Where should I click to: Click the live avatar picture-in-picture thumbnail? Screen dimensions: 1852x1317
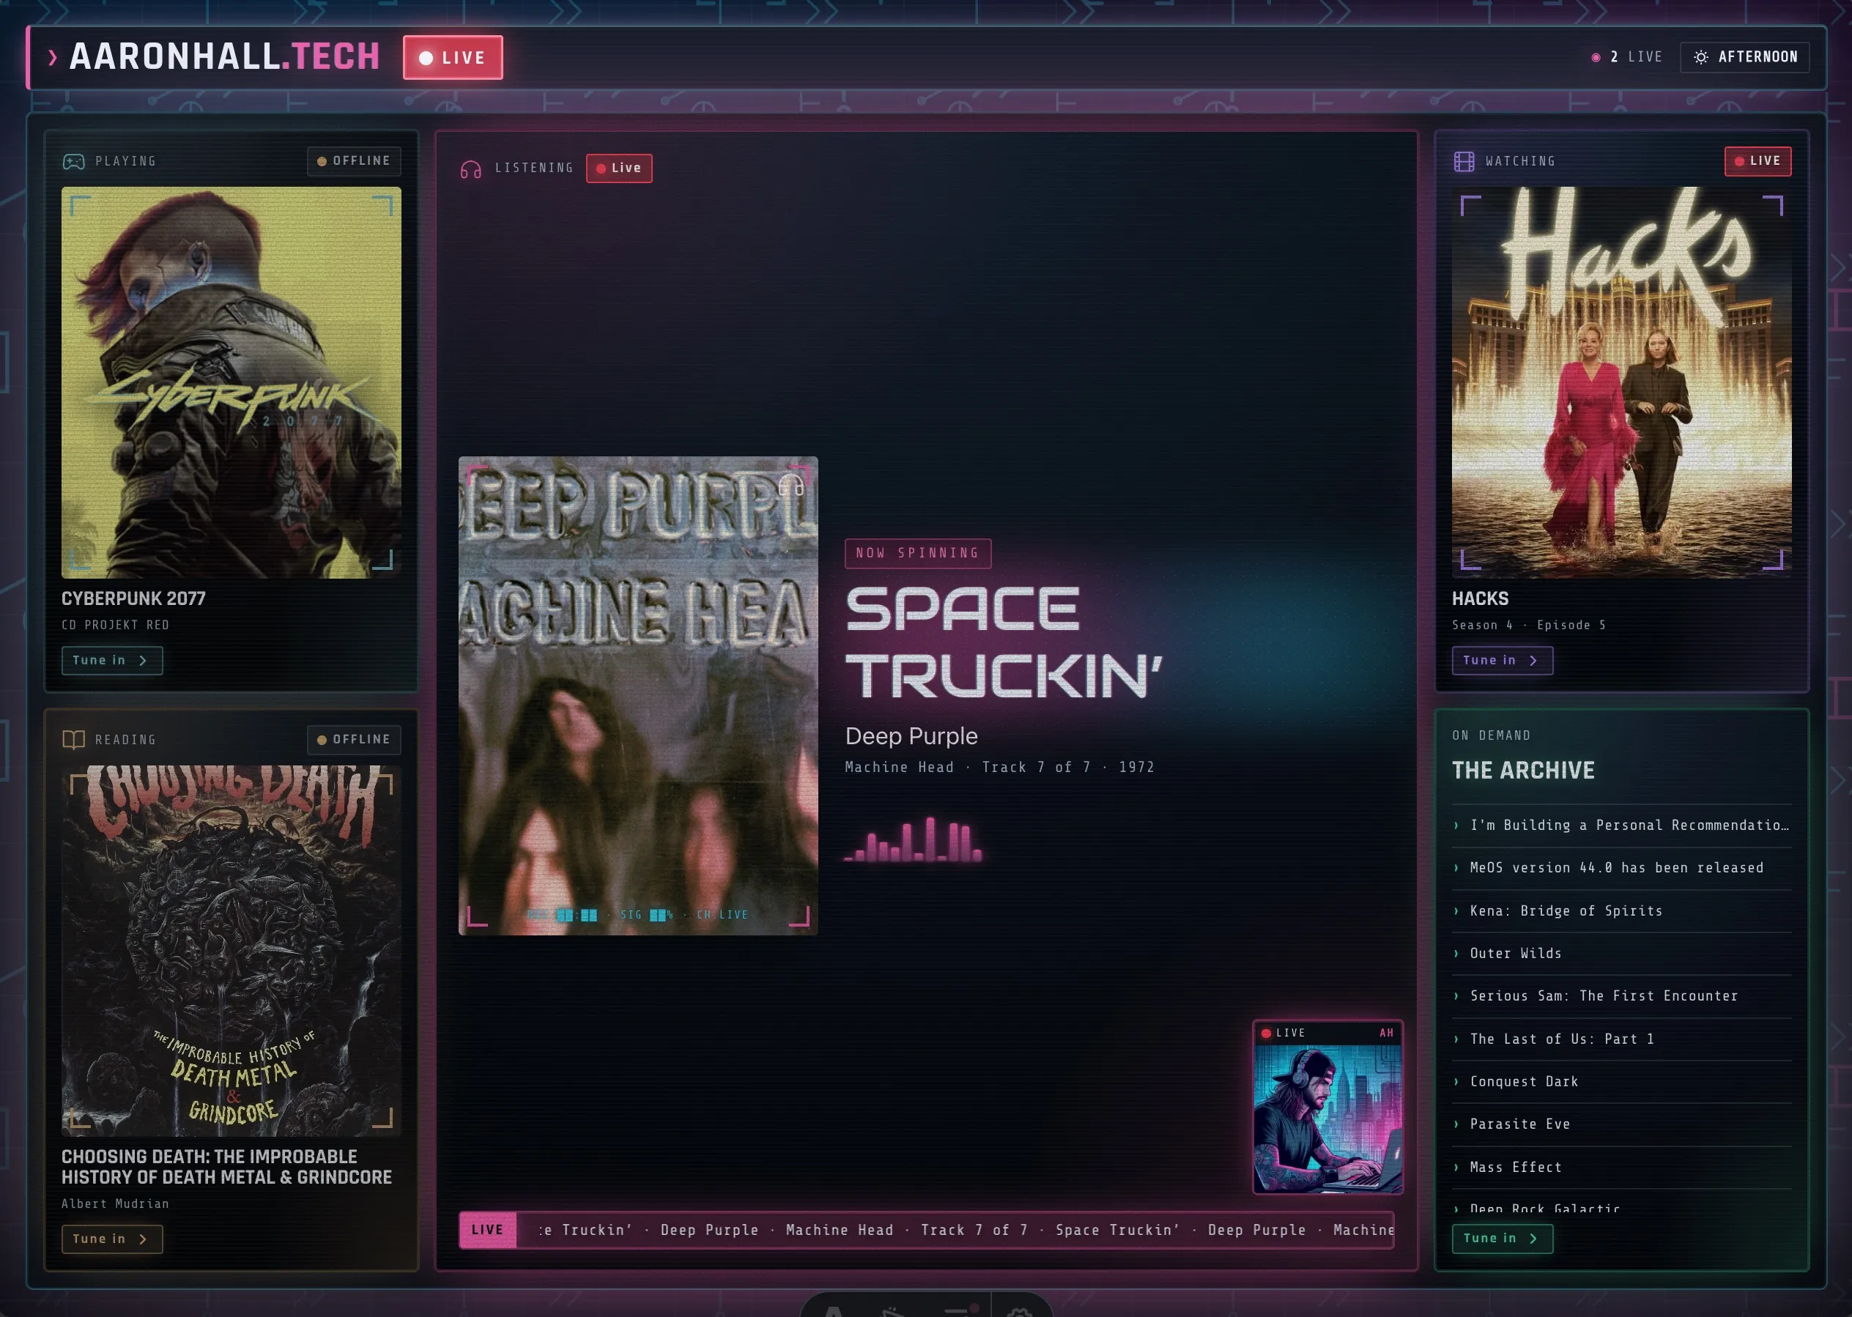(1327, 1107)
